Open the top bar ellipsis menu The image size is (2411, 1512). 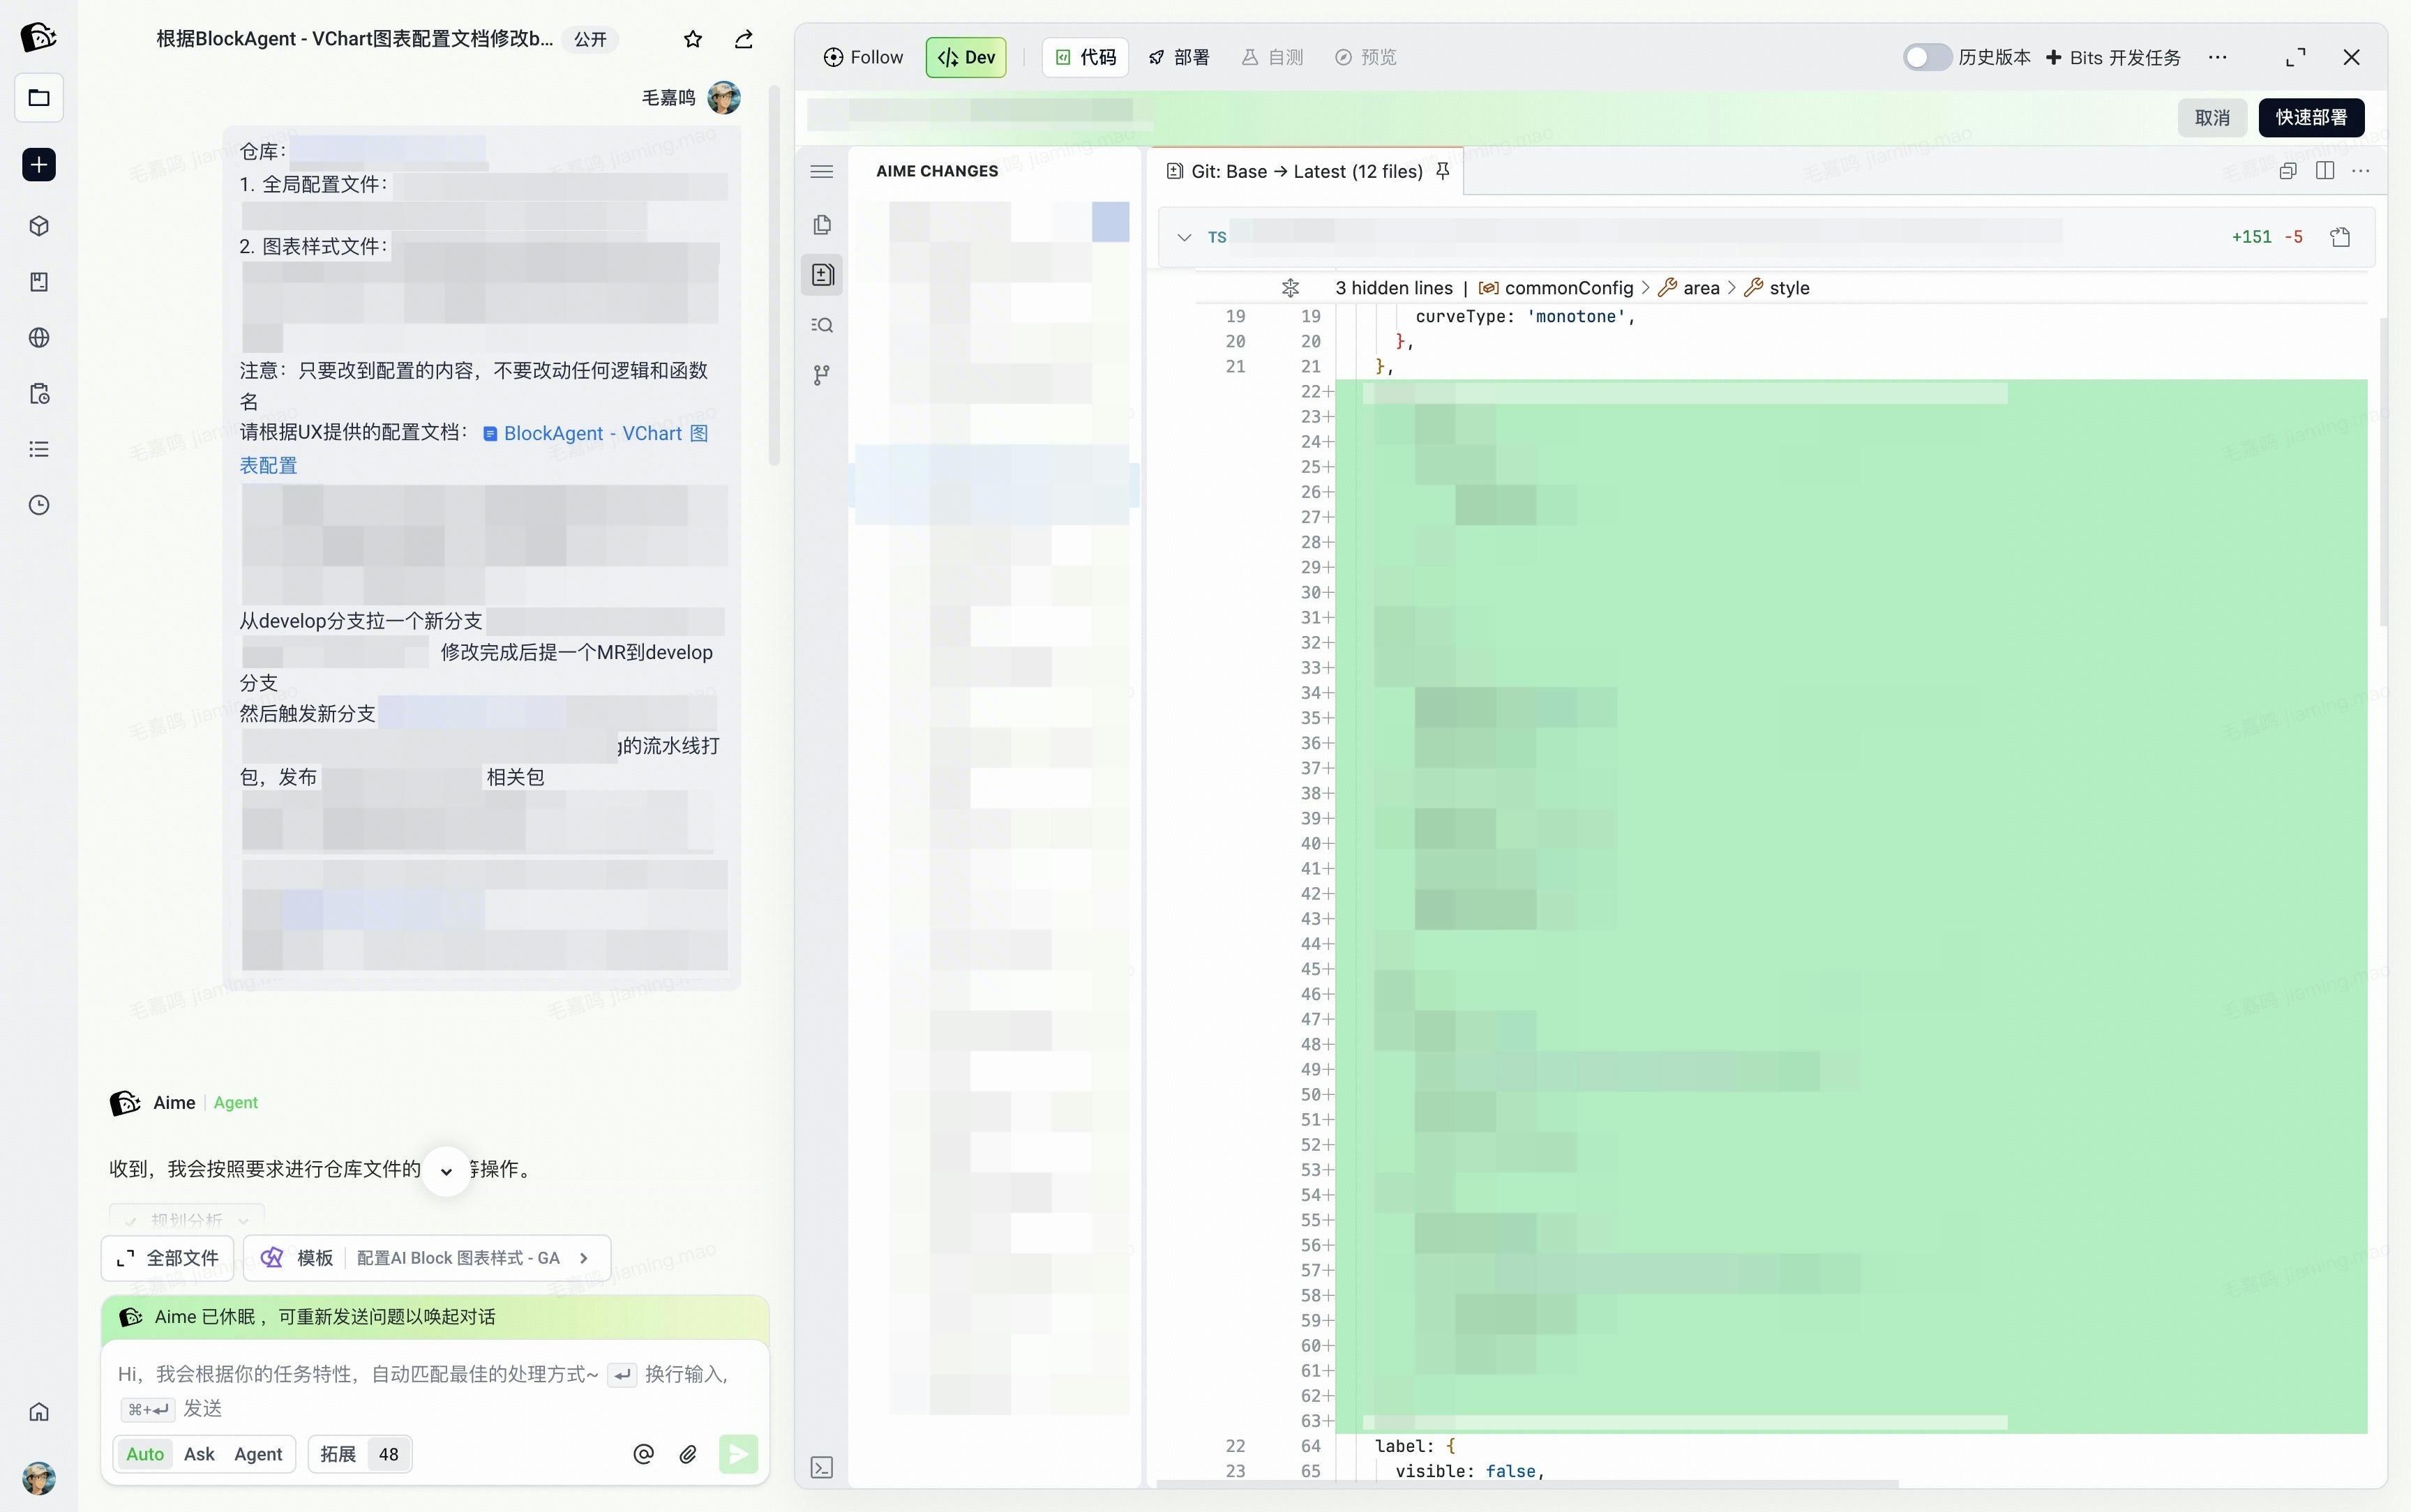[2218, 57]
